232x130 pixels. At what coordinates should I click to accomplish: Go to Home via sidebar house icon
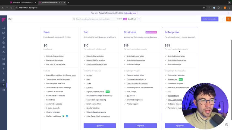[4, 28]
